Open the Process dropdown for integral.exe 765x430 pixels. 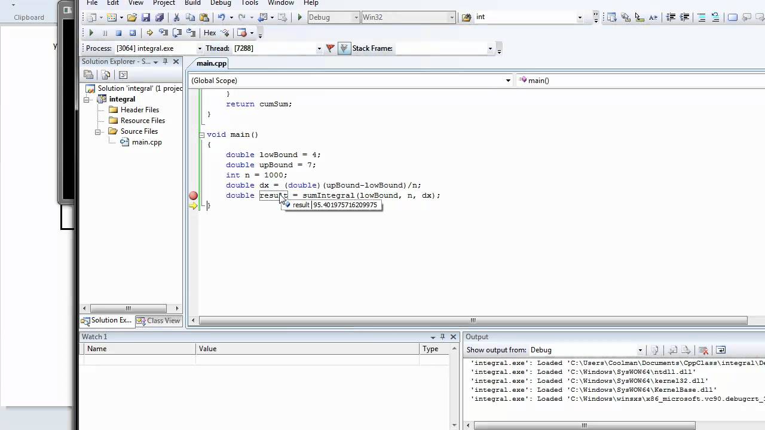[200, 48]
